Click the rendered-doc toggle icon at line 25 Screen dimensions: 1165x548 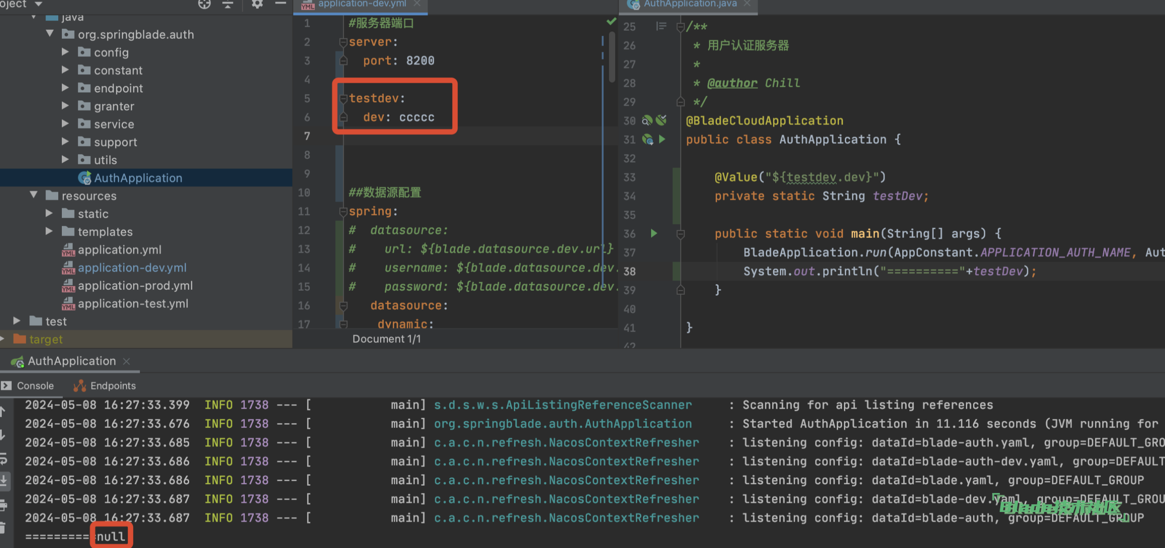(x=661, y=26)
